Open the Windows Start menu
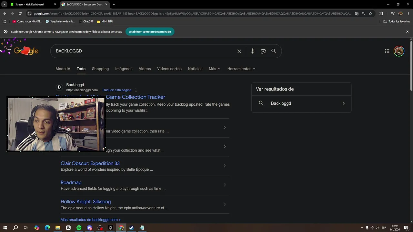 [5, 227]
